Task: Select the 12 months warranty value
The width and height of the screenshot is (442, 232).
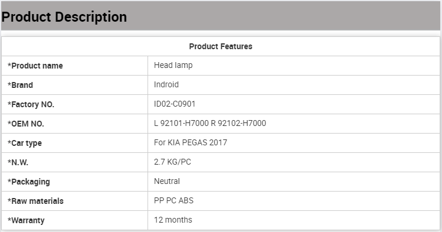Action: click(x=173, y=220)
